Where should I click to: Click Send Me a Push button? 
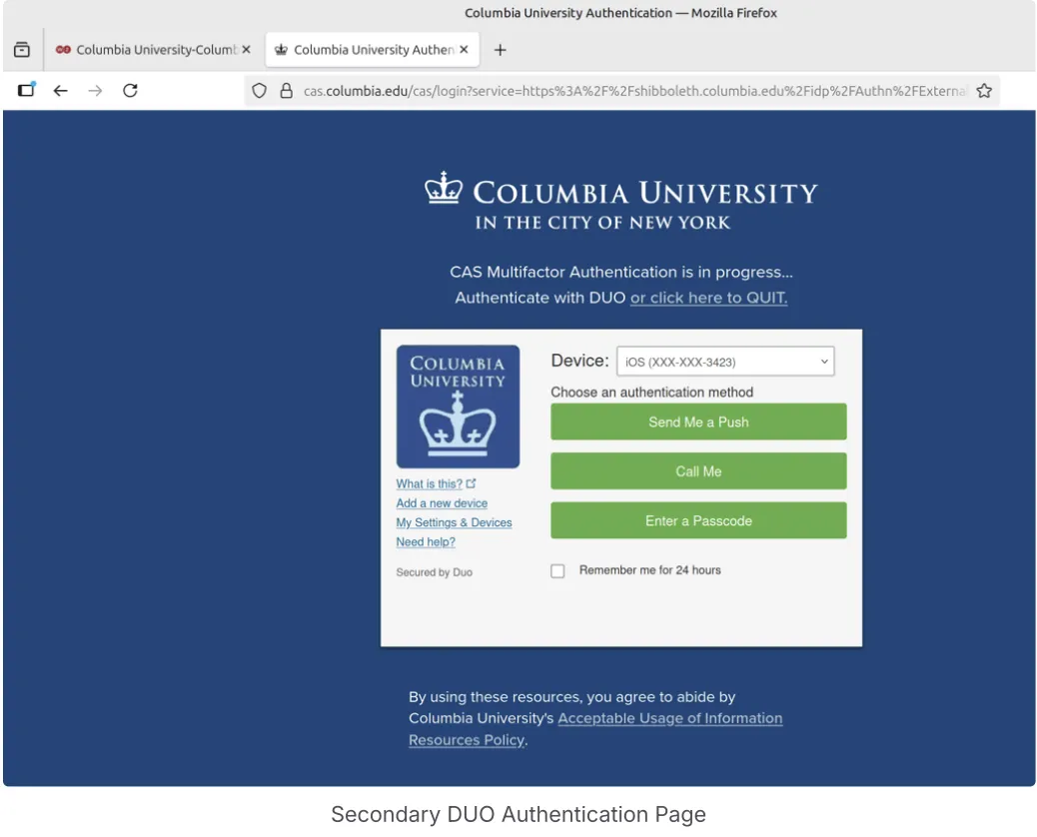tap(698, 421)
